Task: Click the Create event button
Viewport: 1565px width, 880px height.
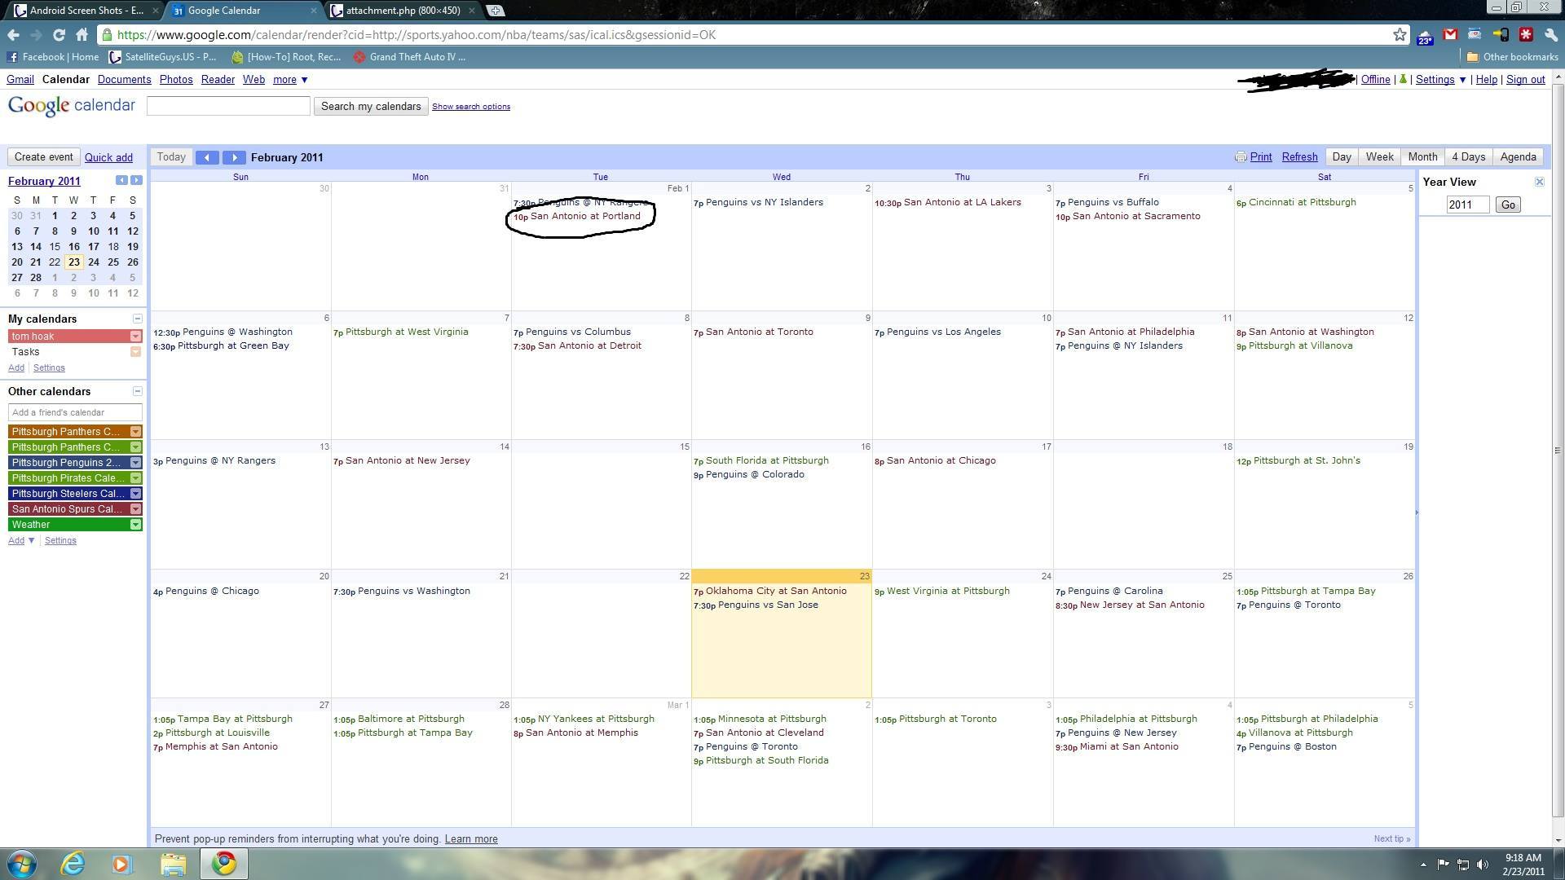Action: click(x=43, y=157)
